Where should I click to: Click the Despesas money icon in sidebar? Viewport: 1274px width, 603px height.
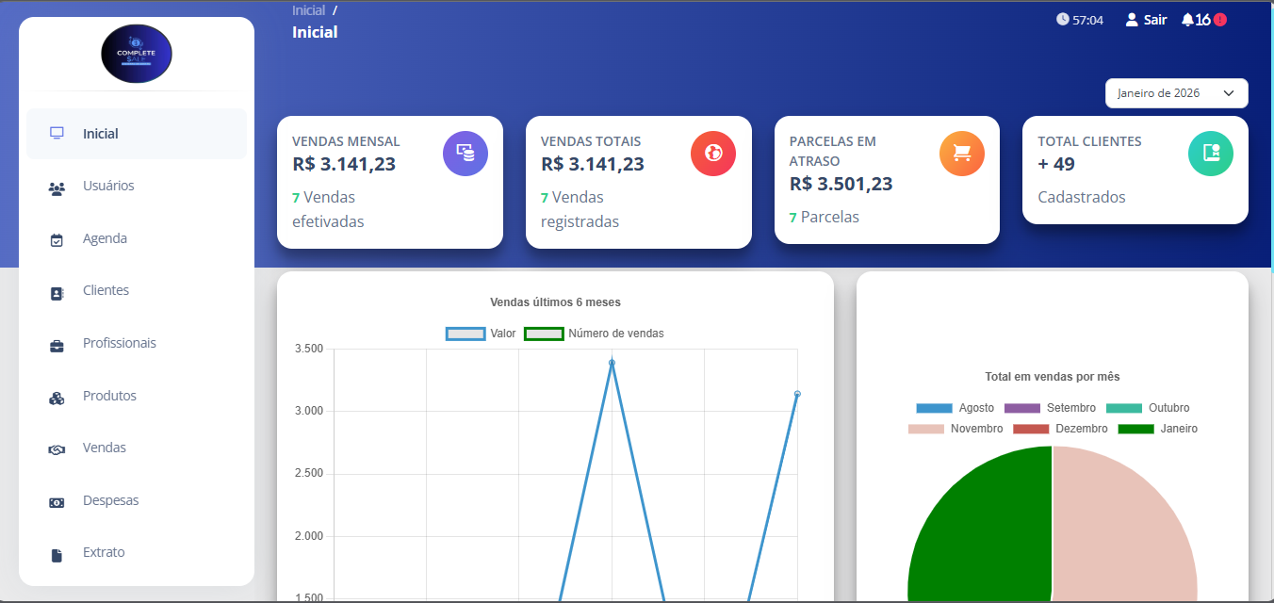tap(57, 500)
